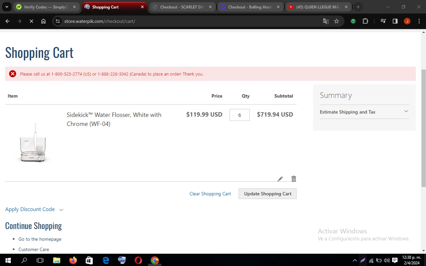Viewport: 426px width, 266px height.
Task: Switch to the Checkout - SCARLET tab
Action: pyautogui.click(x=182, y=7)
